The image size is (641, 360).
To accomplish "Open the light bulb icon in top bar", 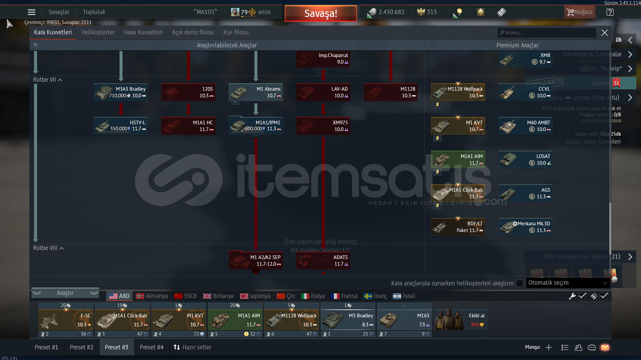I will [x=459, y=12].
